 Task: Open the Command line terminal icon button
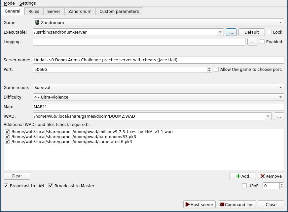point(236,204)
